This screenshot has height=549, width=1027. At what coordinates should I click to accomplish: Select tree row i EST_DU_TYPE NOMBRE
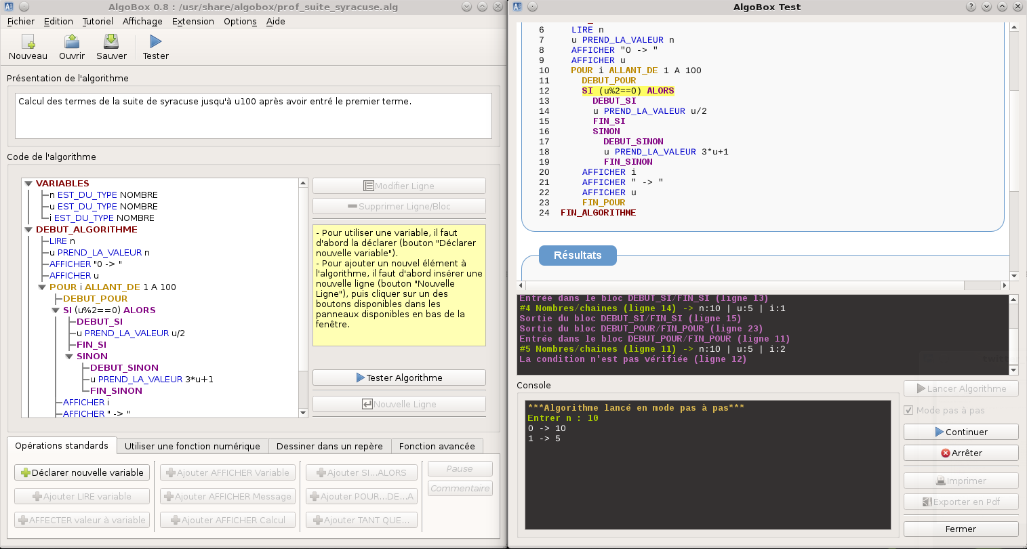click(102, 218)
